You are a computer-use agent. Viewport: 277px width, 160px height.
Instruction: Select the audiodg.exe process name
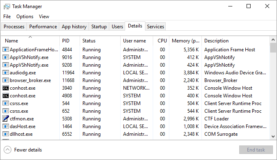point(23,73)
